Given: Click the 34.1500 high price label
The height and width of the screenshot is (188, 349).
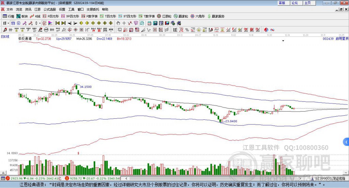Looking at the screenshot, I should click(86, 87).
